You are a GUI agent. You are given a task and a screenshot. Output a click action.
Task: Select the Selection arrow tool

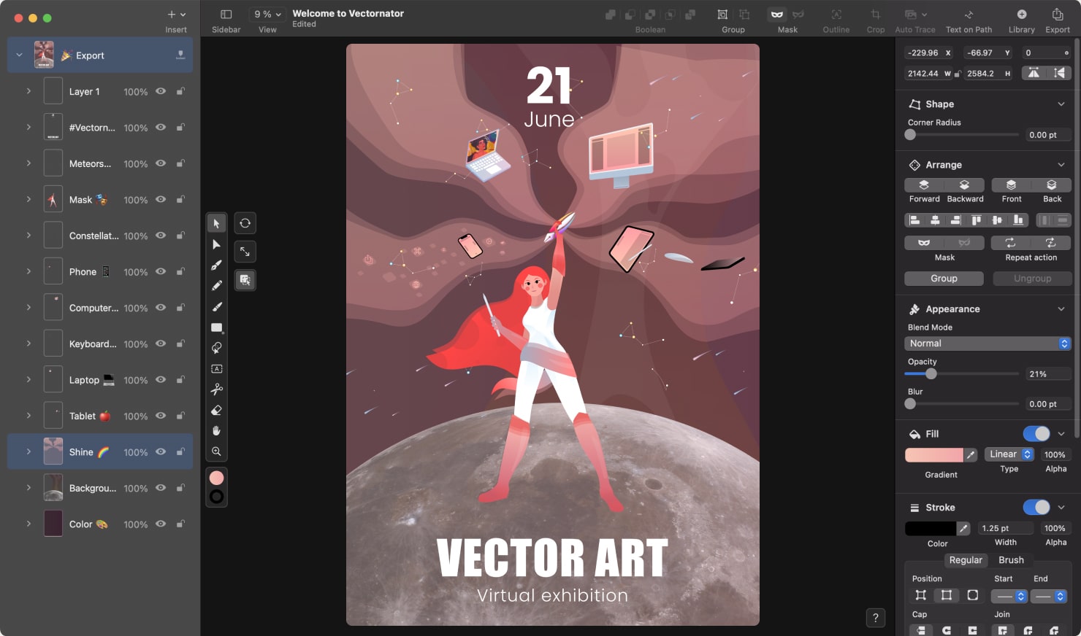point(216,223)
